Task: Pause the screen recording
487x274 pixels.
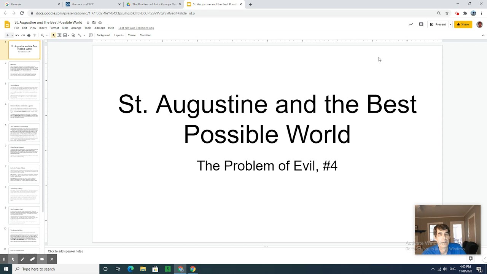Action: tap(4, 259)
